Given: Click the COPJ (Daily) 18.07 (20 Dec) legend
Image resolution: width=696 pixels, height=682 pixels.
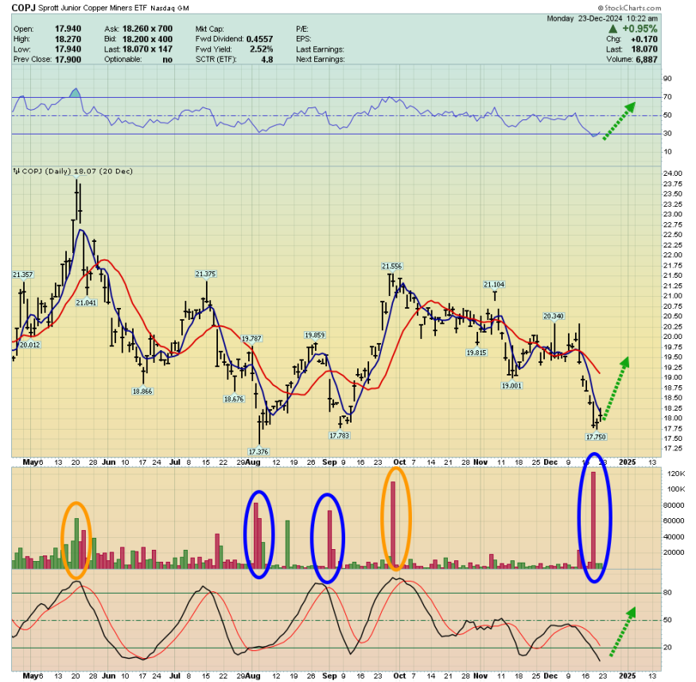Looking at the screenshot, I should 77,171.
